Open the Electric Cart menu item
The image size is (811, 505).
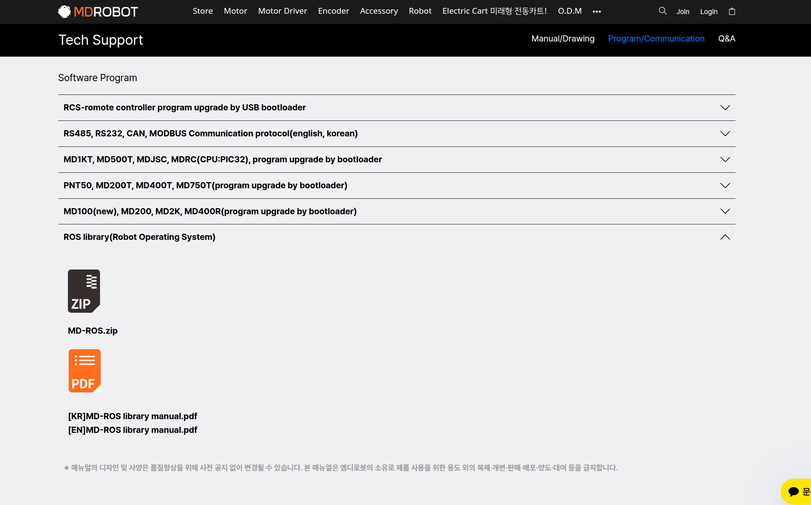point(495,11)
